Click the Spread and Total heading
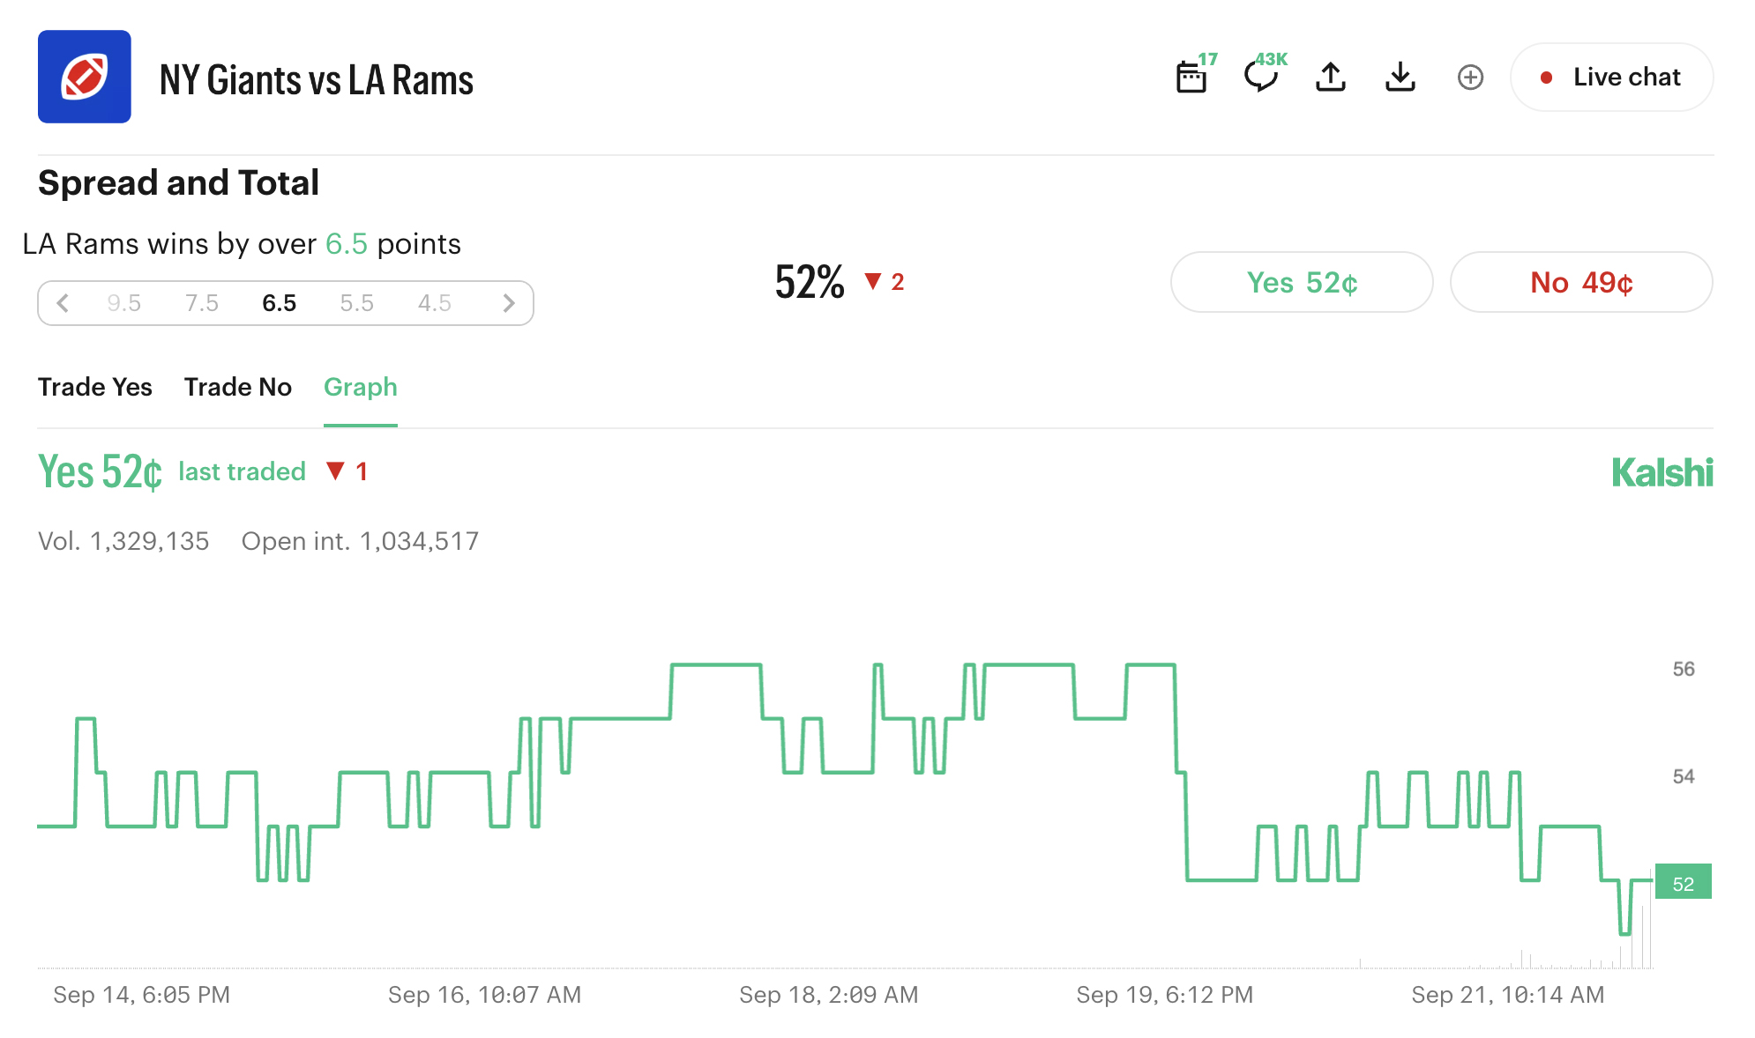The image size is (1755, 1038). [178, 183]
